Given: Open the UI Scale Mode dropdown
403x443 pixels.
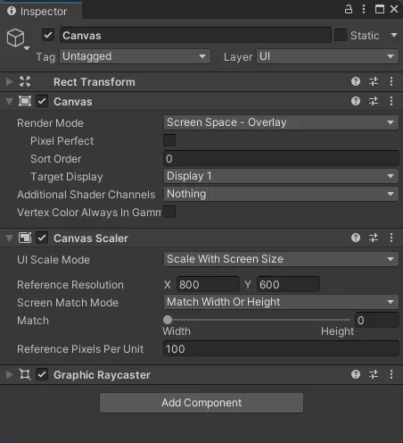Looking at the screenshot, I should 281,259.
